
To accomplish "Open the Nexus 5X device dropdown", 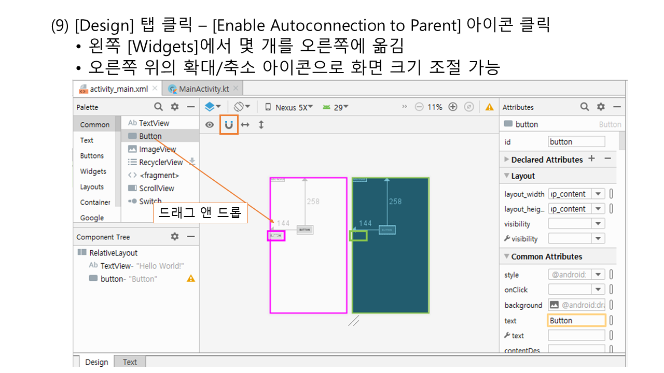I will click(289, 107).
